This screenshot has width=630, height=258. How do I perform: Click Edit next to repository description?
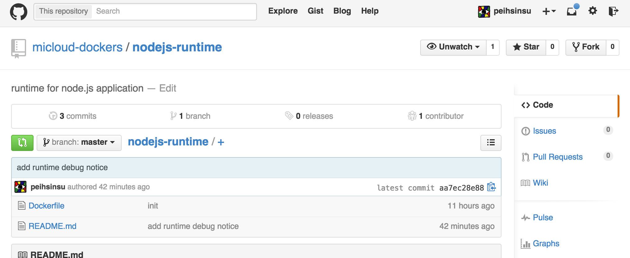(x=168, y=88)
